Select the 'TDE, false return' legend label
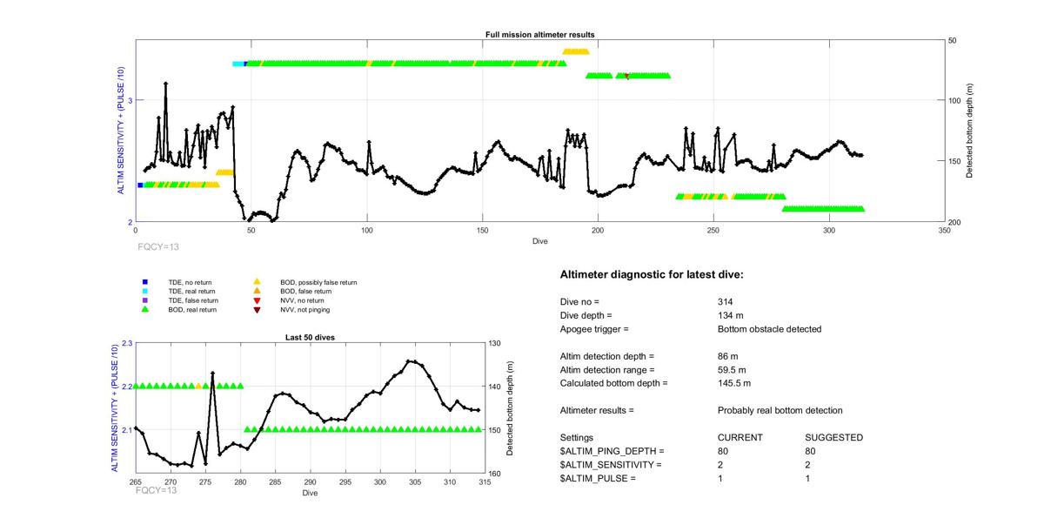Viewport: 1044px width, 532px height. 193,300
